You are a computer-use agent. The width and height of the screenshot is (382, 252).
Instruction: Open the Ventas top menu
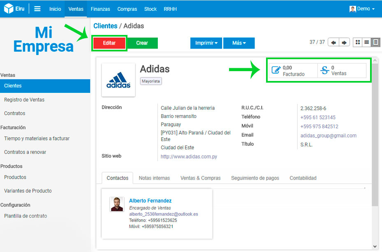(x=76, y=9)
